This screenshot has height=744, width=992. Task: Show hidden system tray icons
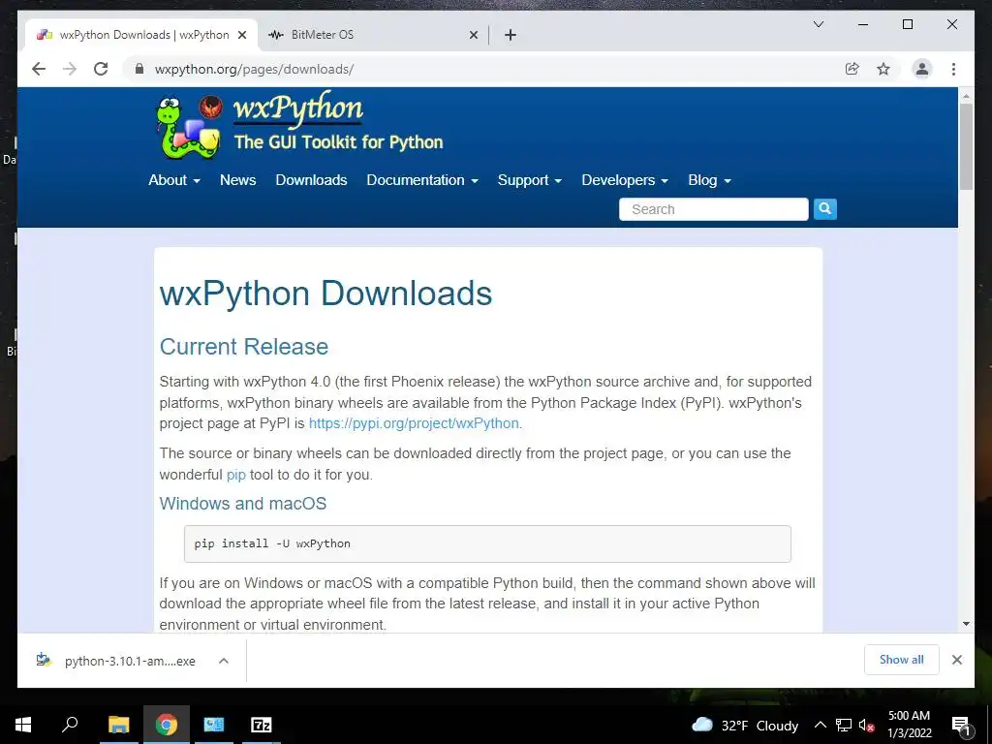[x=820, y=726]
